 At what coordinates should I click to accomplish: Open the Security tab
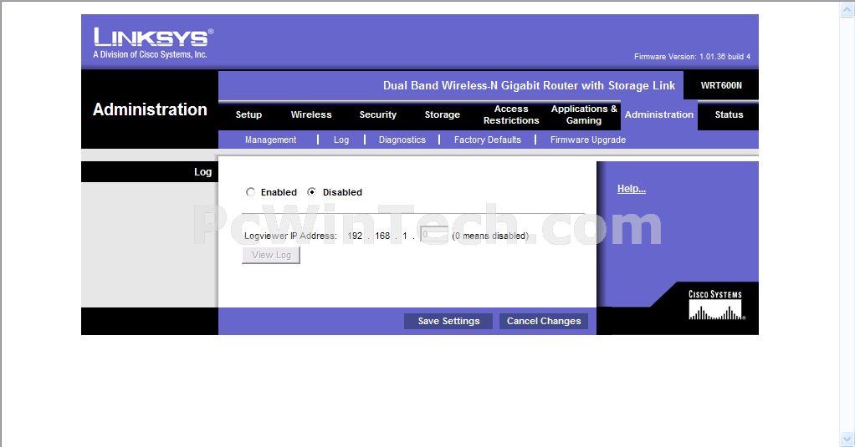tap(377, 114)
